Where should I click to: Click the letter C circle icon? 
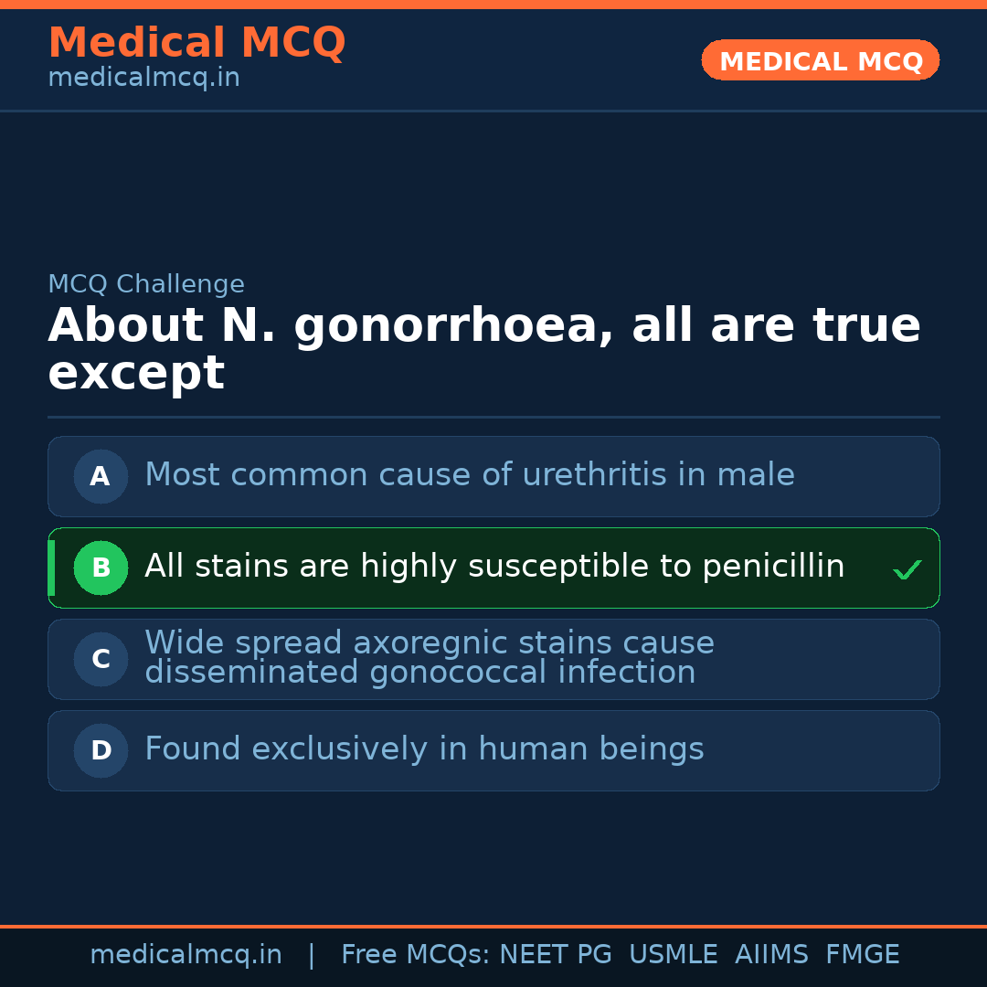[x=101, y=659]
